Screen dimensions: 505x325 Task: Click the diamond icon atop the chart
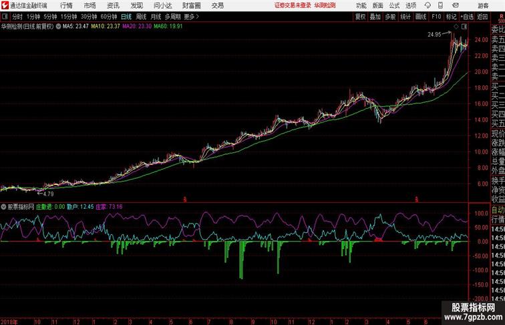point(456,27)
